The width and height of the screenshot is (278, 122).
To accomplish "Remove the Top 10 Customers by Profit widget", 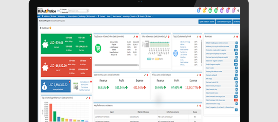I will click(200, 37).
